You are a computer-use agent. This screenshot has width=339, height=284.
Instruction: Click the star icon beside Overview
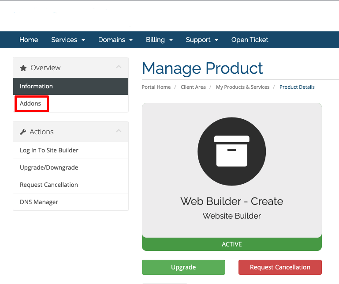pyautogui.click(x=23, y=68)
